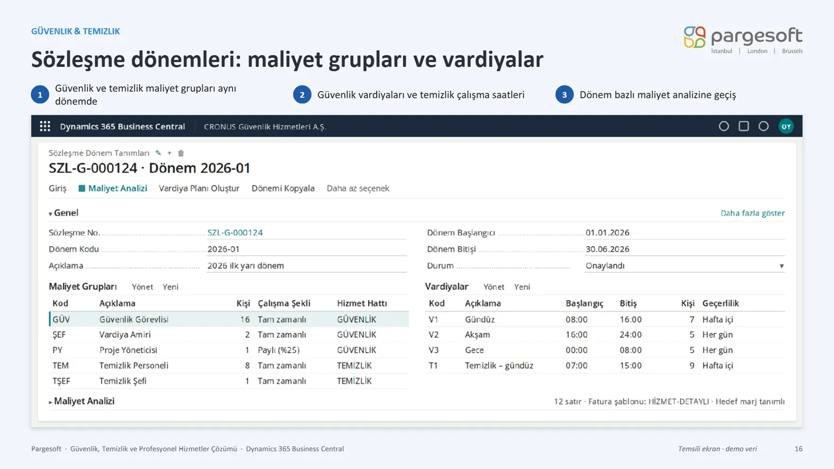Image resolution: width=834 pixels, height=469 pixels.
Task: Open the SZL-G-000124 contract link
Action: pos(235,233)
